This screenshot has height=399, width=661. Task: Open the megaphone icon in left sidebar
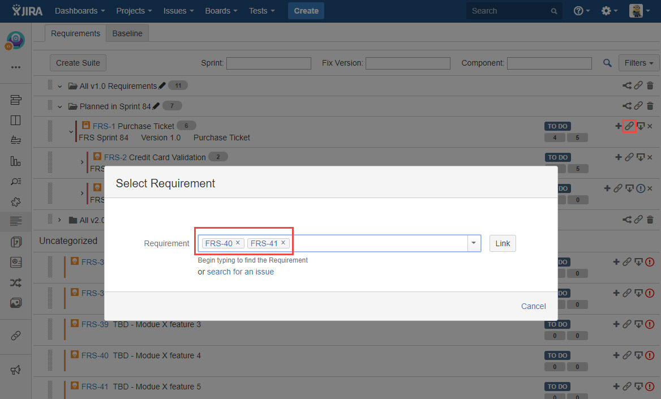(x=16, y=370)
